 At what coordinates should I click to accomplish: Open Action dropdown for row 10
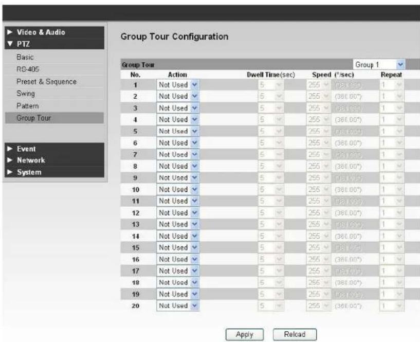point(178,189)
